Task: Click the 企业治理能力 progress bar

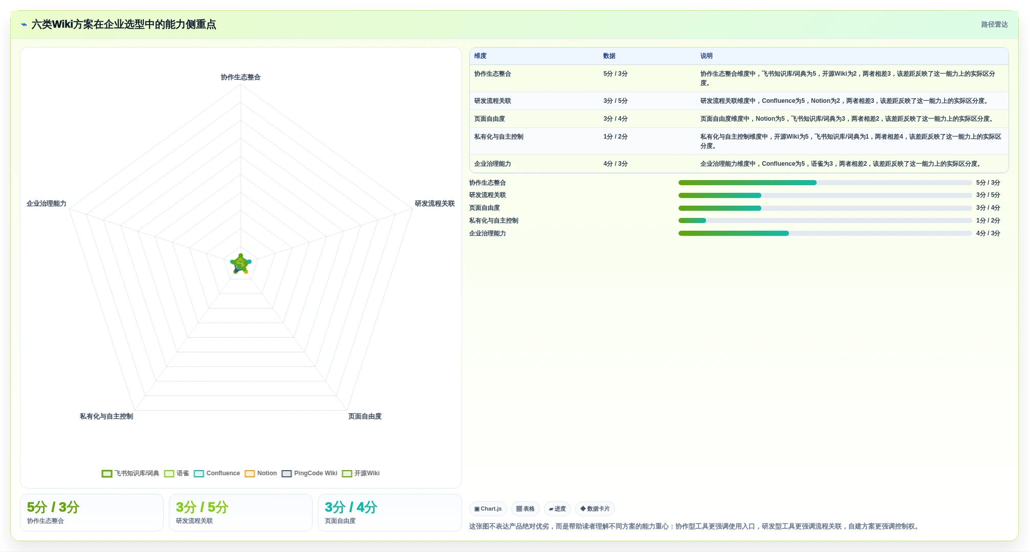Action: point(825,233)
